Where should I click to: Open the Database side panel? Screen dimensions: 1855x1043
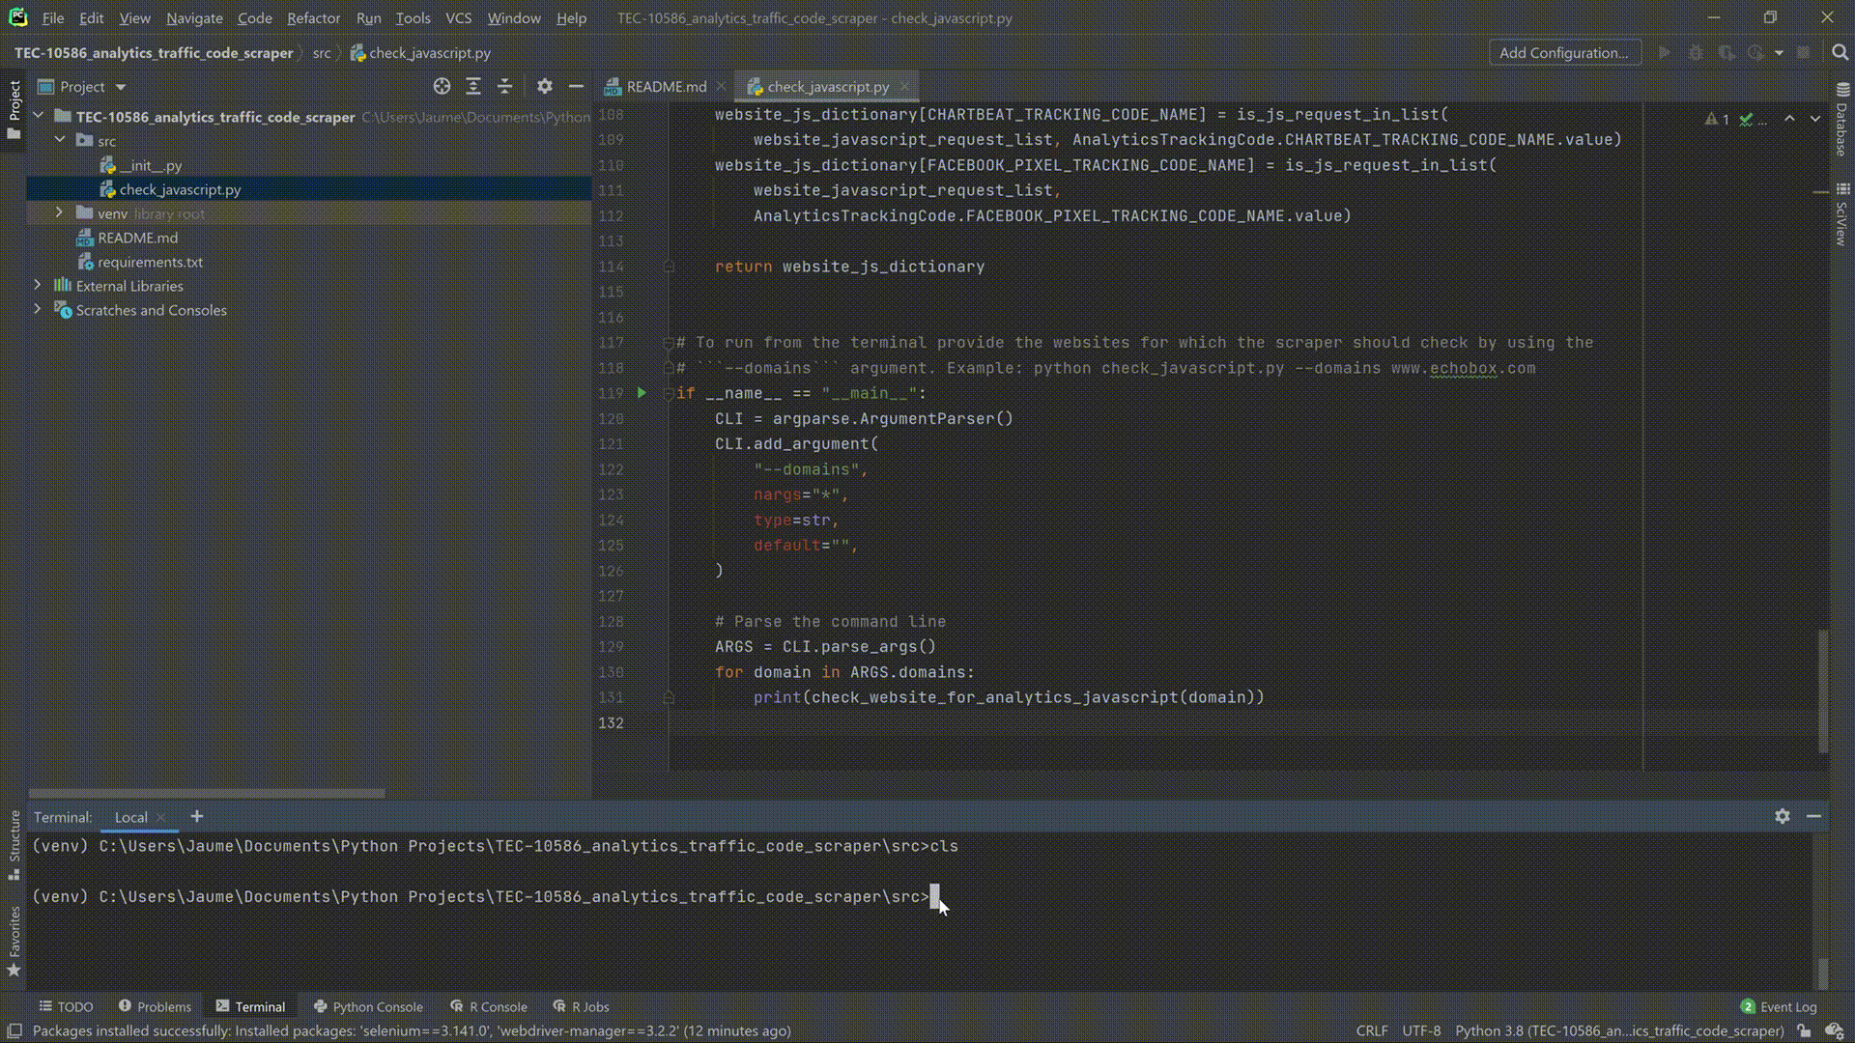tap(1842, 120)
